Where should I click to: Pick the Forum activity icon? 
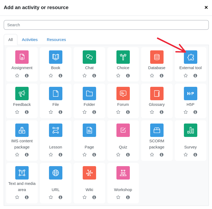click(123, 94)
